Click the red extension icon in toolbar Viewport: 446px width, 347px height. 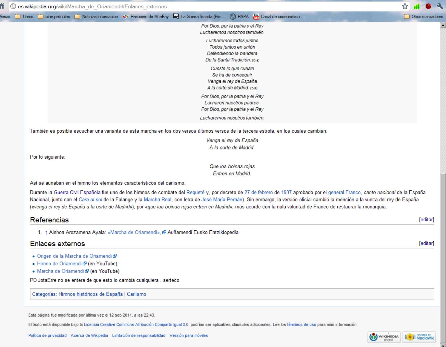(x=428, y=6)
